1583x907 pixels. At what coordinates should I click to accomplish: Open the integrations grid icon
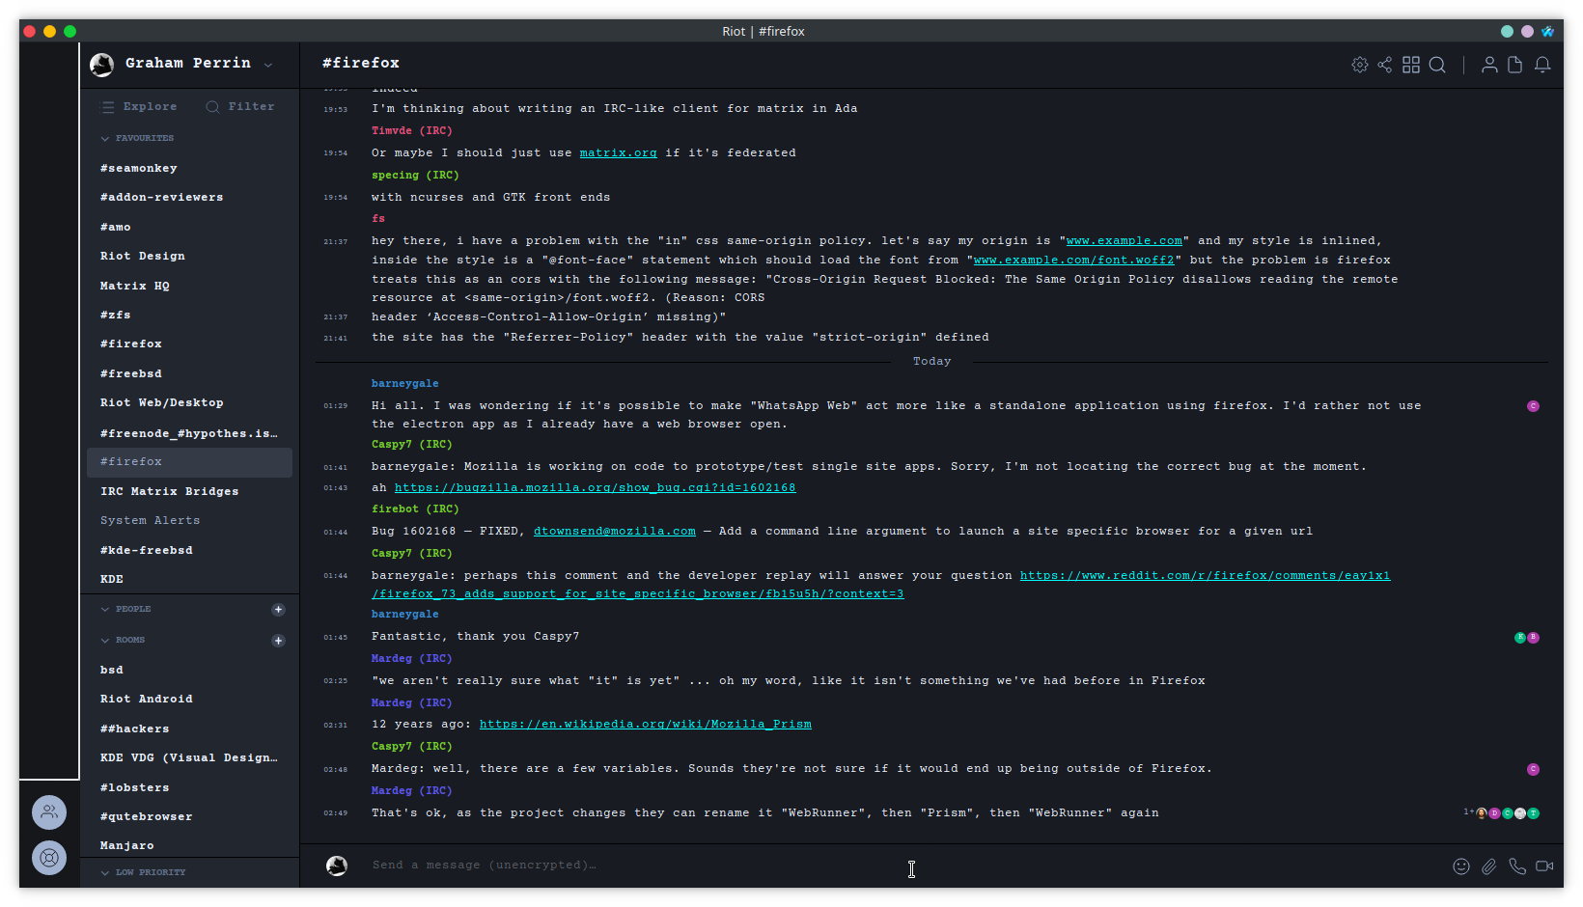(1411, 65)
